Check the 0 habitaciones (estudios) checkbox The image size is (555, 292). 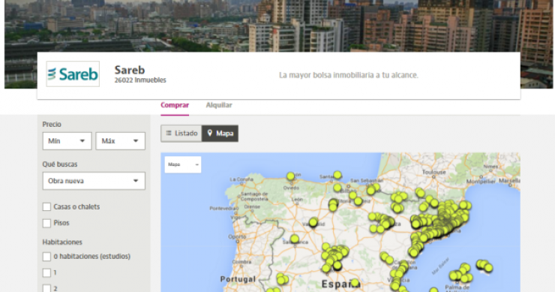click(46, 257)
